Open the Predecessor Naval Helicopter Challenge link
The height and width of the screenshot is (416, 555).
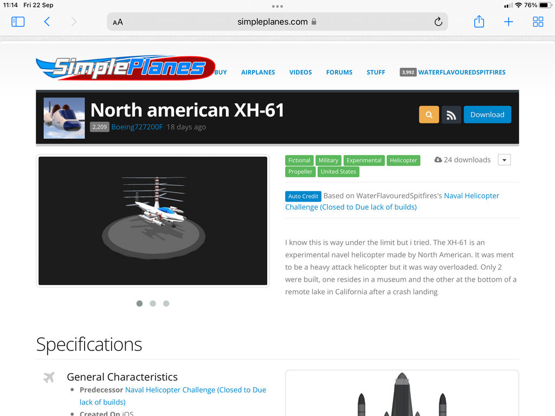click(173, 396)
